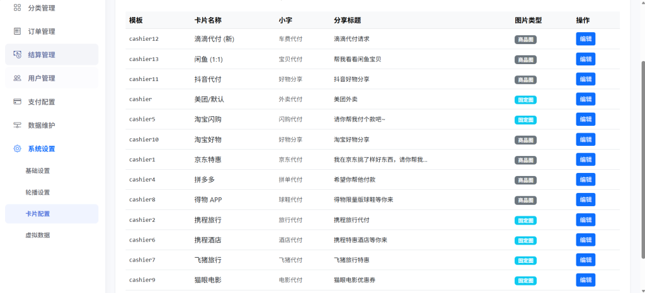The width and height of the screenshot is (645, 293).
Task: Click template cell cashier10
Action: pyautogui.click(x=144, y=140)
